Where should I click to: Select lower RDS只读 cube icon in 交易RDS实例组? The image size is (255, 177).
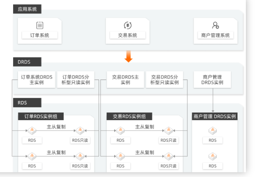169,156
